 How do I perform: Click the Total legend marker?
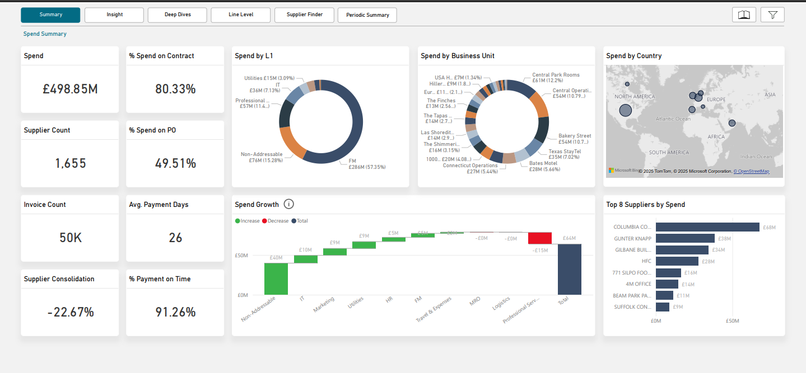(x=293, y=221)
